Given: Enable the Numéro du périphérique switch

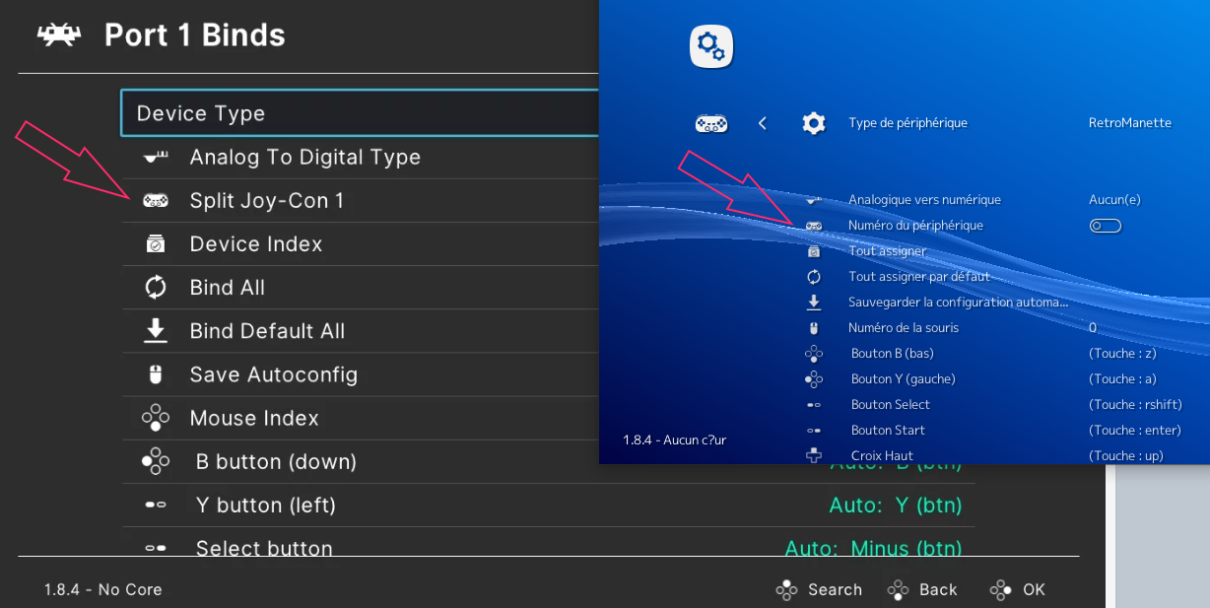Looking at the screenshot, I should (x=1105, y=225).
